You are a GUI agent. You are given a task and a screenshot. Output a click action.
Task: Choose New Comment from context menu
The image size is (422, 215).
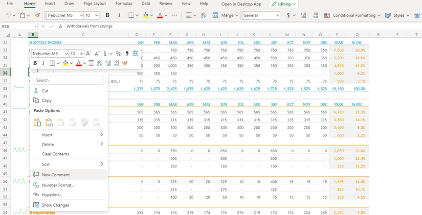(x=56, y=175)
